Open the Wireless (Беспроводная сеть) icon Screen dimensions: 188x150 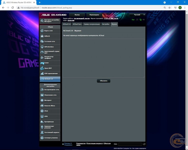42,89
